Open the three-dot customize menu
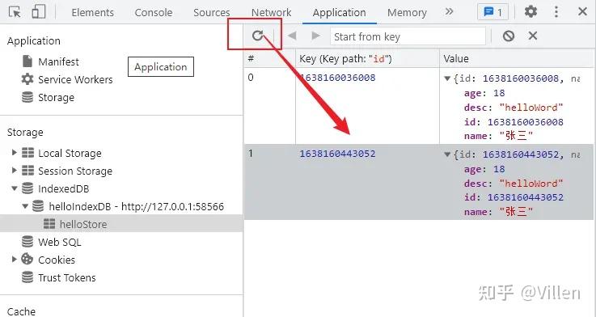The height and width of the screenshot is (317, 596). 556,12
